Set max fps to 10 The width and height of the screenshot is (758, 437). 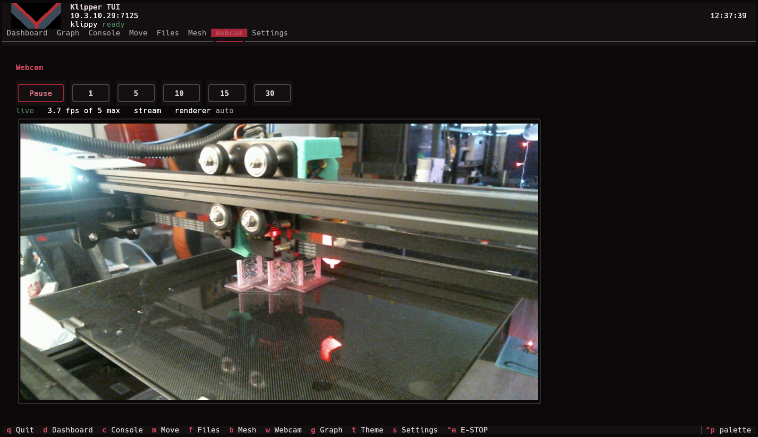pos(182,93)
